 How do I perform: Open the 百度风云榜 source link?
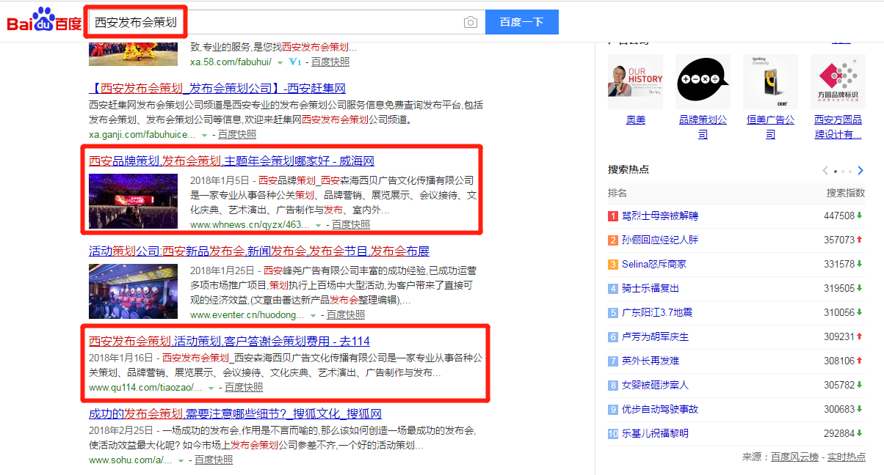tap(794, 457)
